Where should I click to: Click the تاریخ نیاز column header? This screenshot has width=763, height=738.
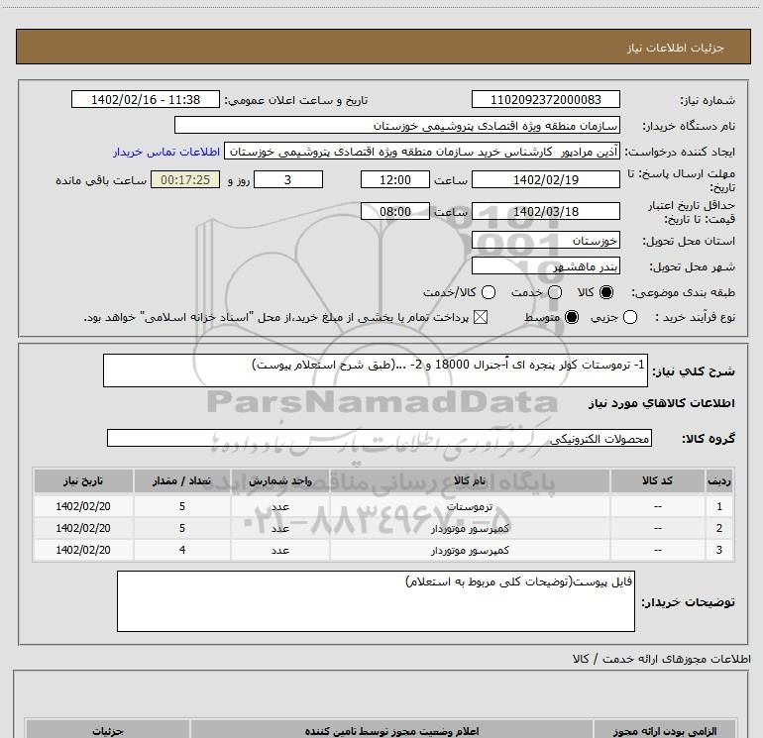(x=83, y=480)
